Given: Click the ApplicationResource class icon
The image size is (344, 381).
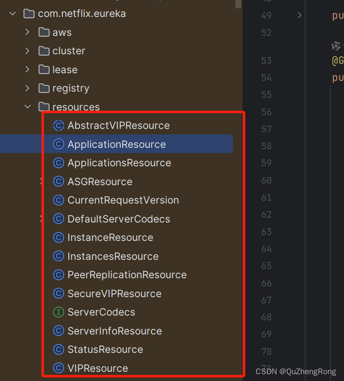Looking at the screenshot, I should [59, 144].
